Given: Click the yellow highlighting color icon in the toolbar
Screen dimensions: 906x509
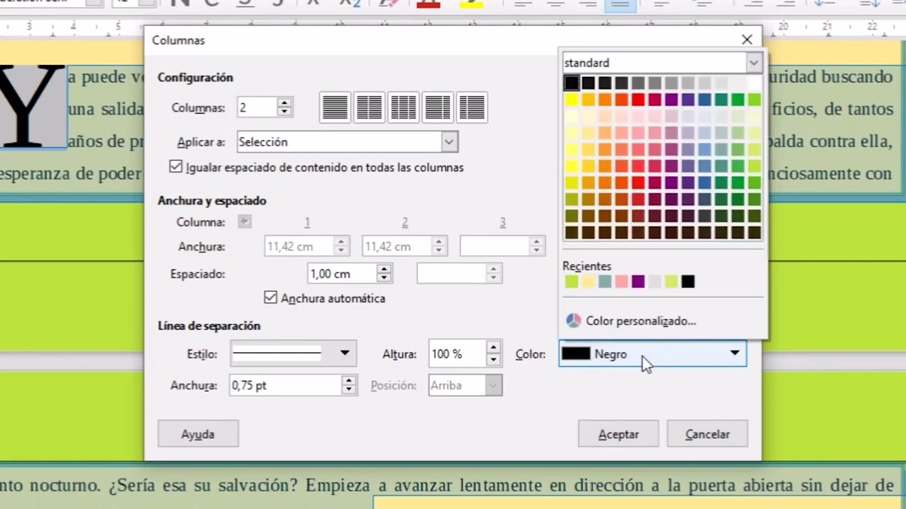Looking at the screenshot, I should click(471, 4).
